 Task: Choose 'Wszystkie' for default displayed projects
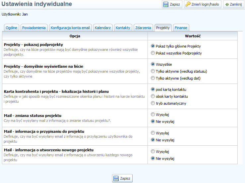153,64
